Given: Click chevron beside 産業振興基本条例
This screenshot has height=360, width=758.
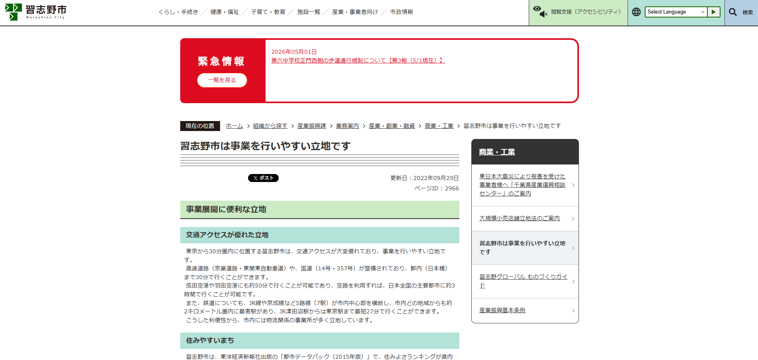Looking at the screenshot, I should [573, 311].
